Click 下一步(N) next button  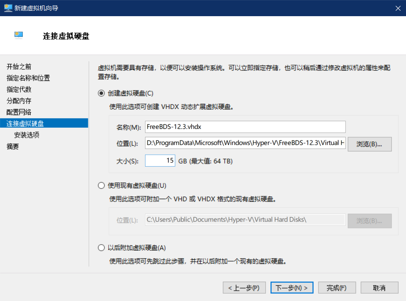(292, 288)
